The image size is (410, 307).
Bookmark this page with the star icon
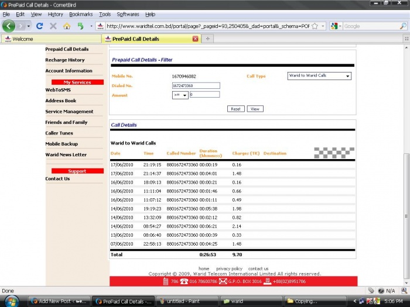315,26
